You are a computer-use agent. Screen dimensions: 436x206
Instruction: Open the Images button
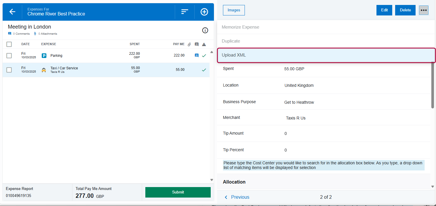(234, 10)
